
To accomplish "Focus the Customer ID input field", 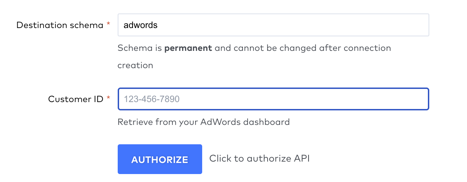I will tap(273, 99).
